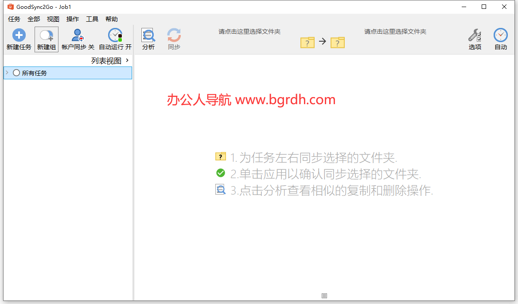Screen dimensions: 518x304
Task: Expand the 列表视图 chevron
Action: pyautogui.click(x=127, y=60)
